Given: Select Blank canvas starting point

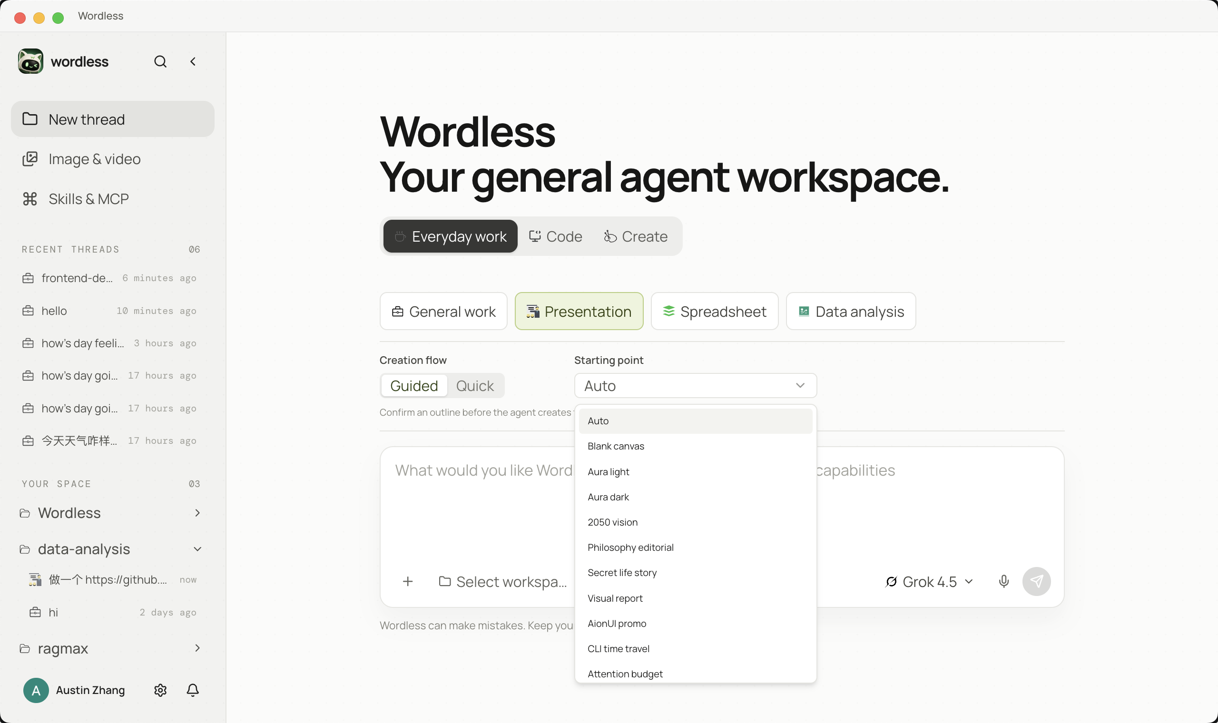Looking at the screenshot, I should [695, 446].
